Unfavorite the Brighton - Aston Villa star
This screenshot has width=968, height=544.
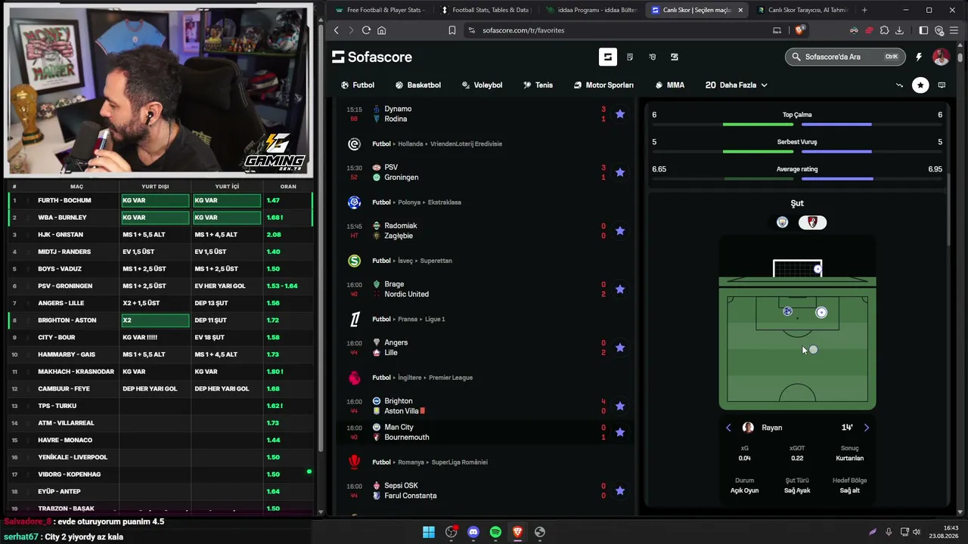click(x=620, y=406)
